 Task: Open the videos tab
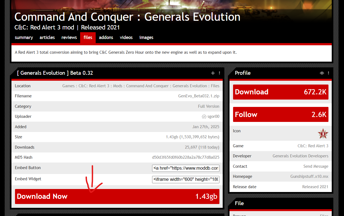[x=126, y=38]
